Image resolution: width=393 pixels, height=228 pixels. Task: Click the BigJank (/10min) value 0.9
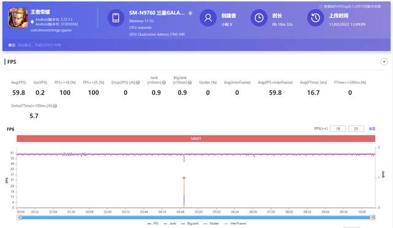pos(182,93)
